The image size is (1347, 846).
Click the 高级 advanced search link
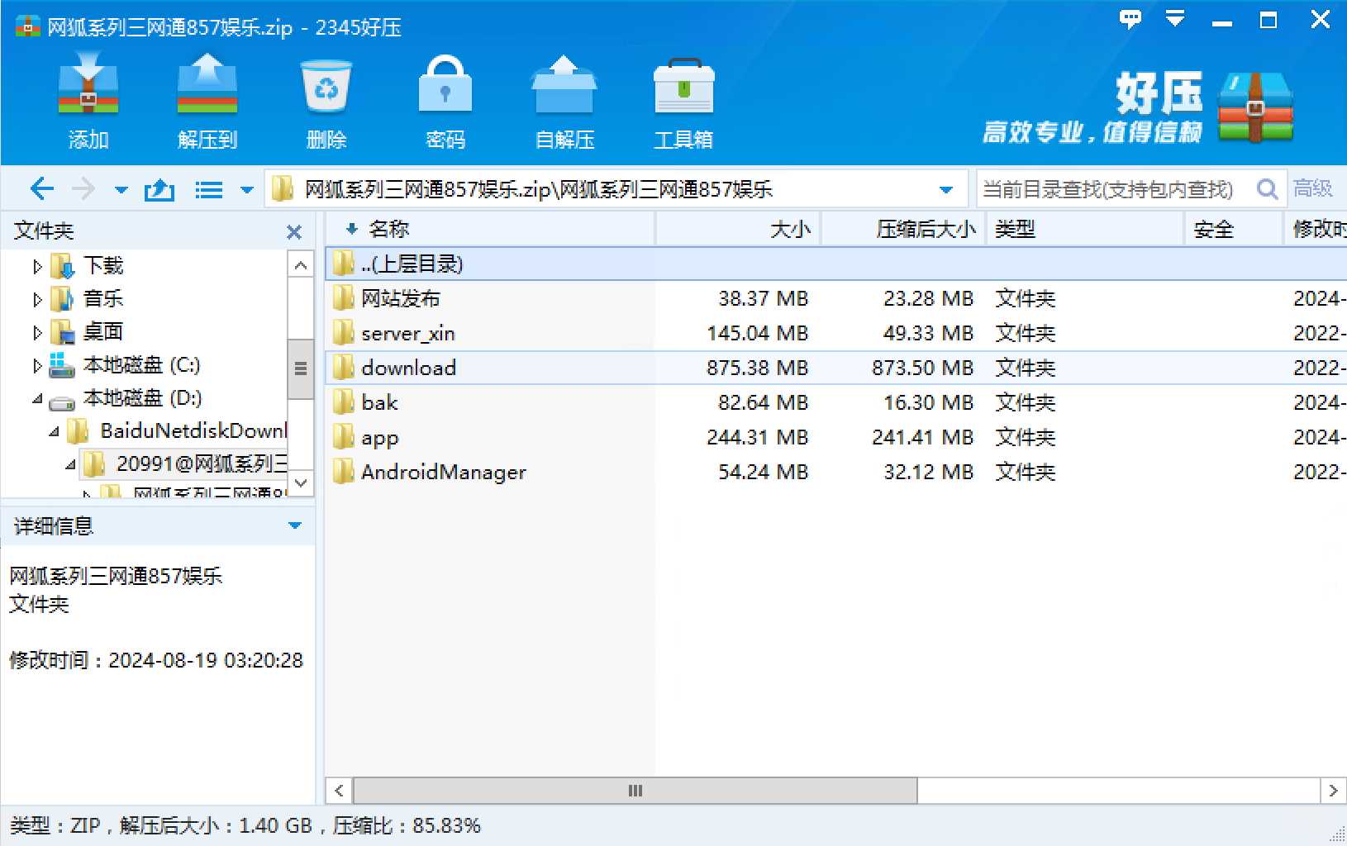pyautogui.click(x=1312, y=189)
